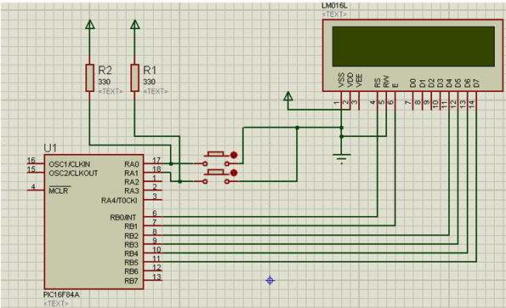Click the RW pin label on the LCD
The height and width of the screenshot is (308, 506).
click(386, 82)
